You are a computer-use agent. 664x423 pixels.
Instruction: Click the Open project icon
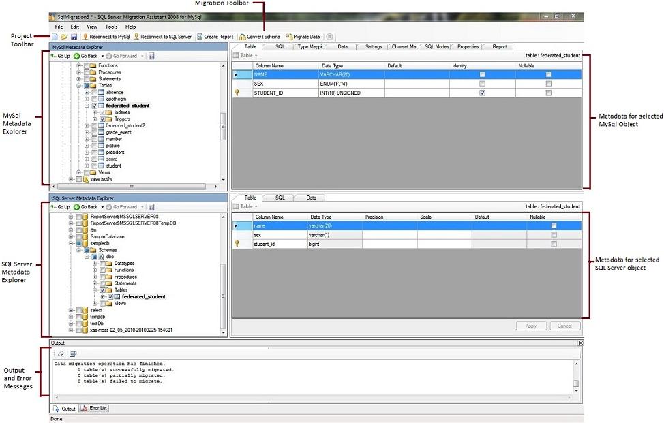click(64, 37)
